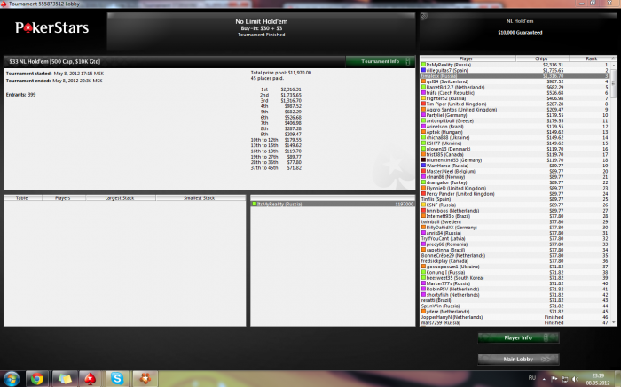Image resolution: width=621 pixels, height=387 pixels.
Task: Click the green label next to beesweet35 (South Korea)
Action: [x=423, y=278]
